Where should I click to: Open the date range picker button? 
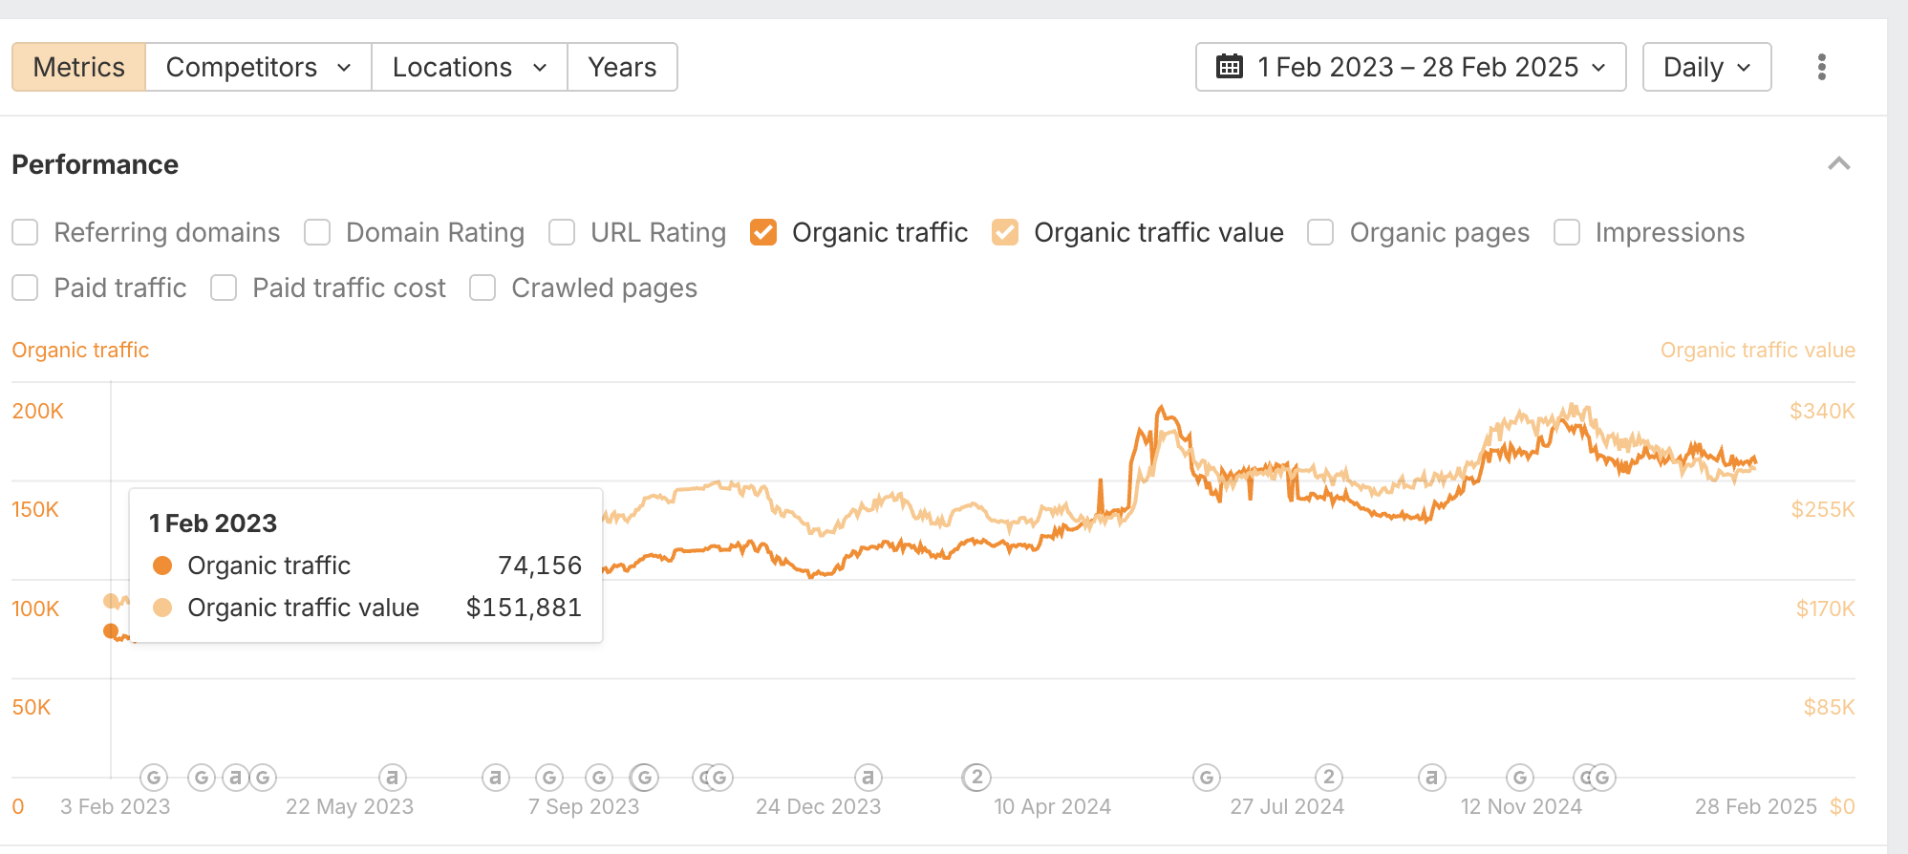pyautogui.click(x=1410, y=67)
